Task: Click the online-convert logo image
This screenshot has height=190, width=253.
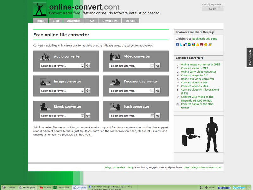Action: point(40,9)
